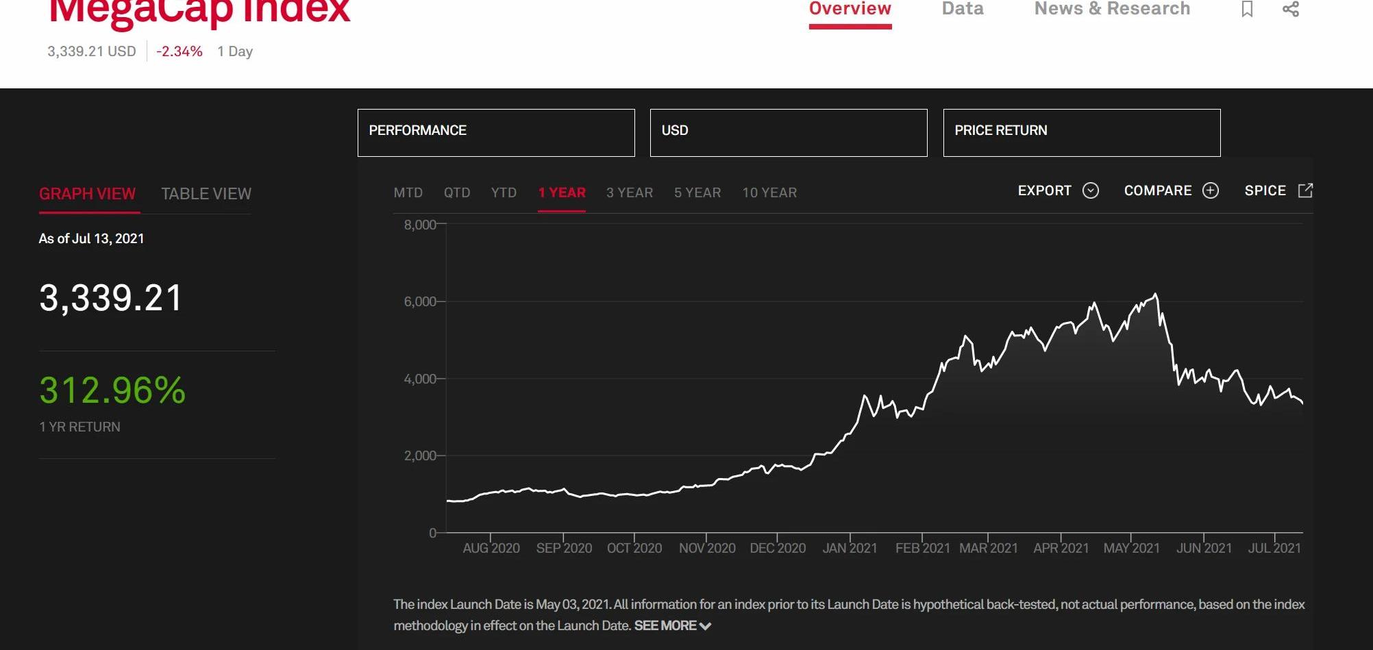Screen dimensions: 1373x650
Task: Select the MTD time range
Action: 408,192
